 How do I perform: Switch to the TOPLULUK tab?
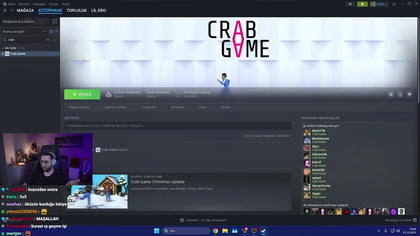tap(76, 10)
